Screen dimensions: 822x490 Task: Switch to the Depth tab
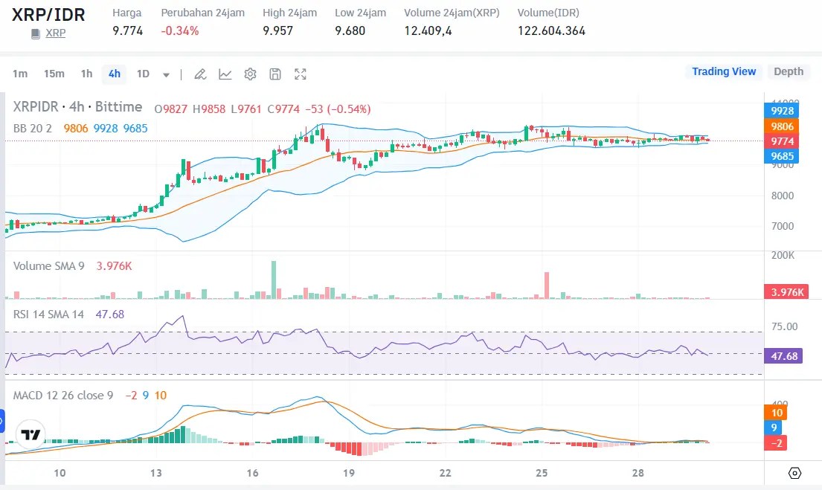click(x=789, y=71)
